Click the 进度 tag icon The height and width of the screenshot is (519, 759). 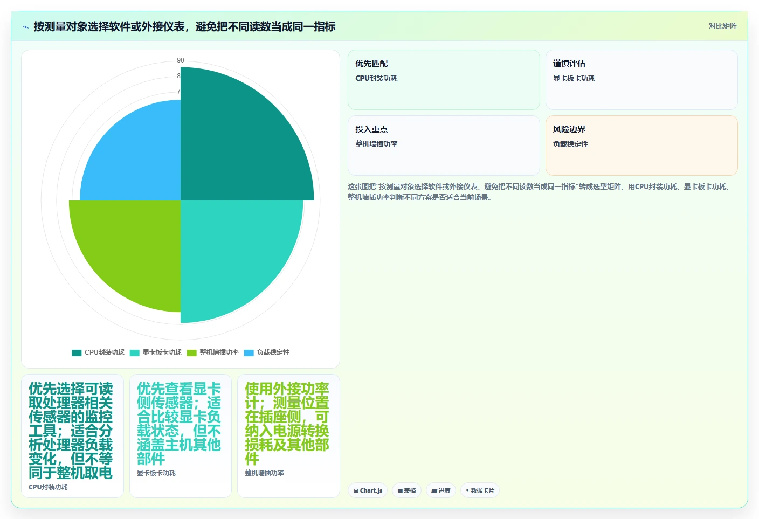click(x=434, y=491)
